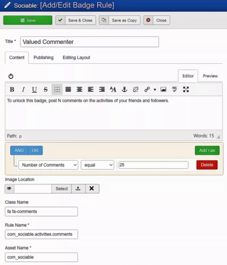
Task: Toggle the editor power icon
Action: pos(11,76)
